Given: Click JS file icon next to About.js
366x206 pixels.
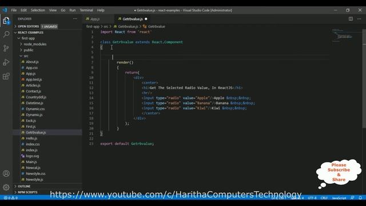Looking at the screenshot, I should coord(23,62).
